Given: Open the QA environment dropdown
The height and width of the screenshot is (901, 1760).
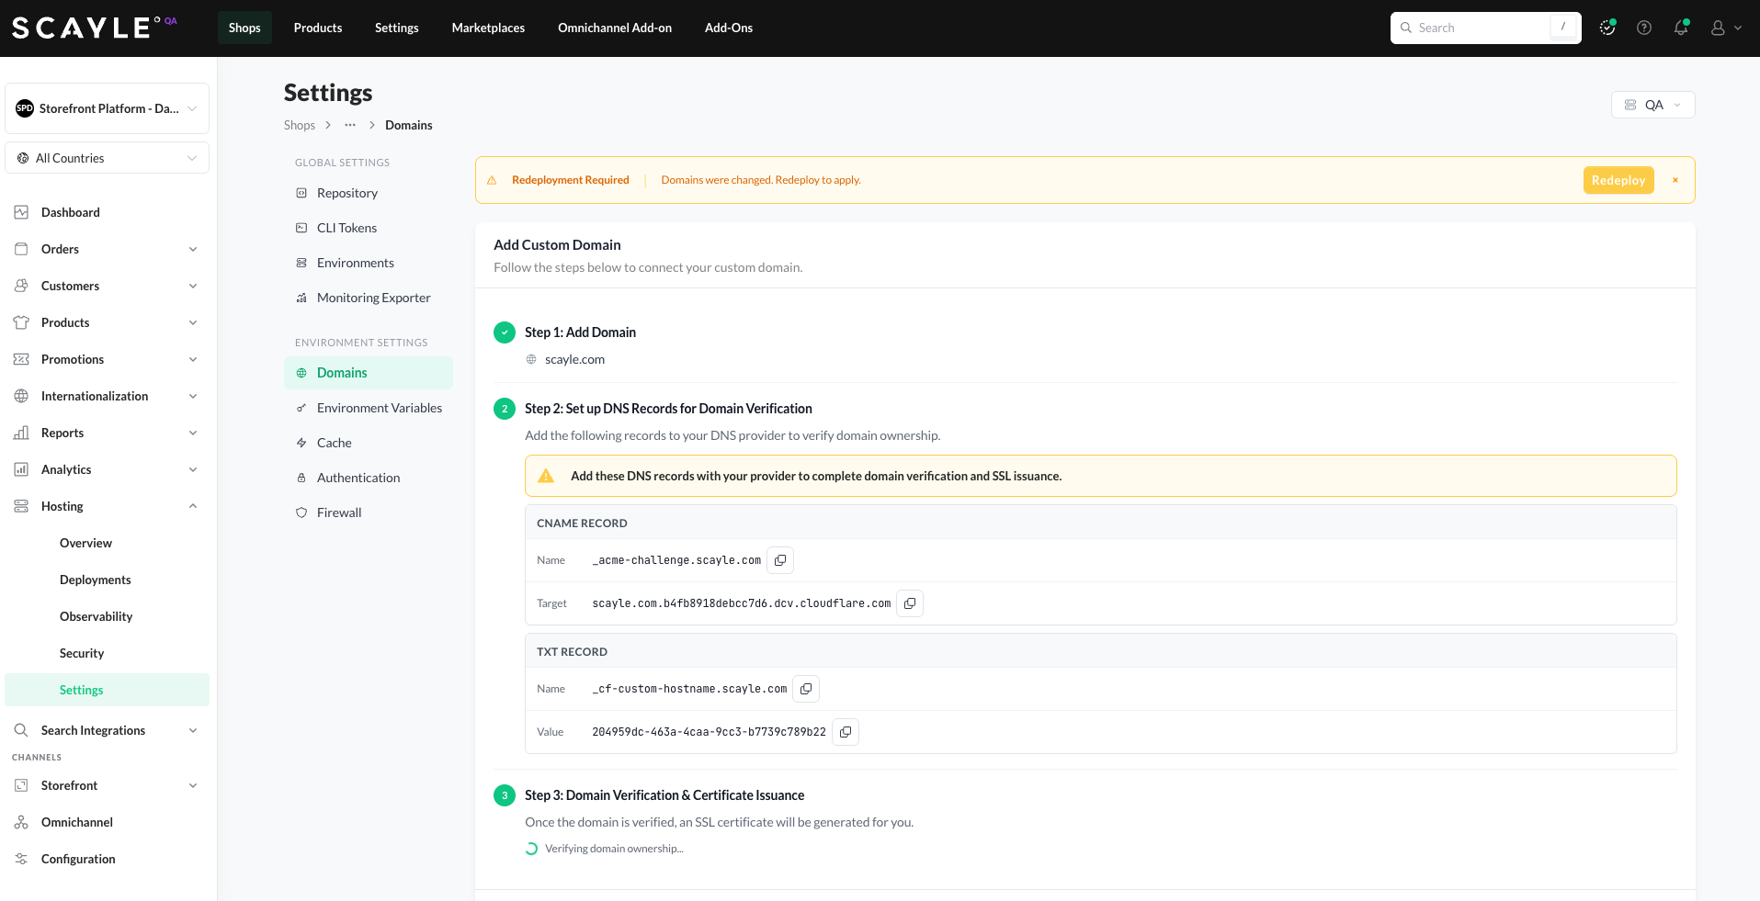Looking at the screenshot, I should [x=1652, y=105].
